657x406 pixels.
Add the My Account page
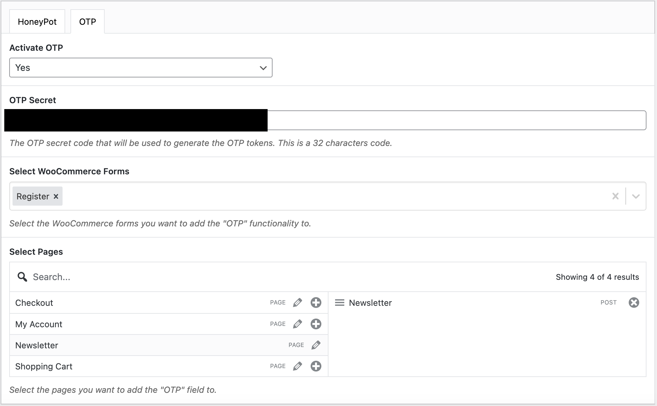[x=316, y=324]
